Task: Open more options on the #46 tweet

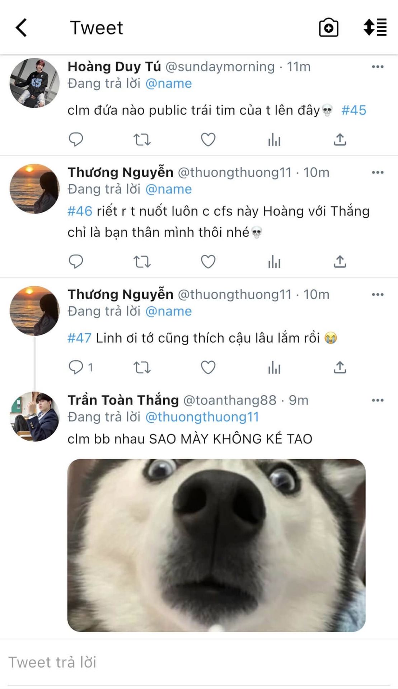Action: pyautogui.click(x=378, y=173)
